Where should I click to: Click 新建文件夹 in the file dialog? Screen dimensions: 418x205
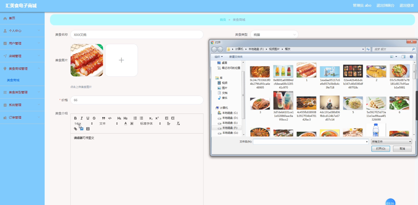[x=236, y=57]
